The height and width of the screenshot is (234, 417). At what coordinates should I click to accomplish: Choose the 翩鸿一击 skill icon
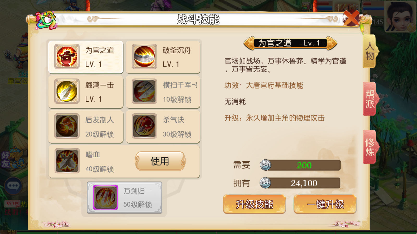tap(67, 91)
